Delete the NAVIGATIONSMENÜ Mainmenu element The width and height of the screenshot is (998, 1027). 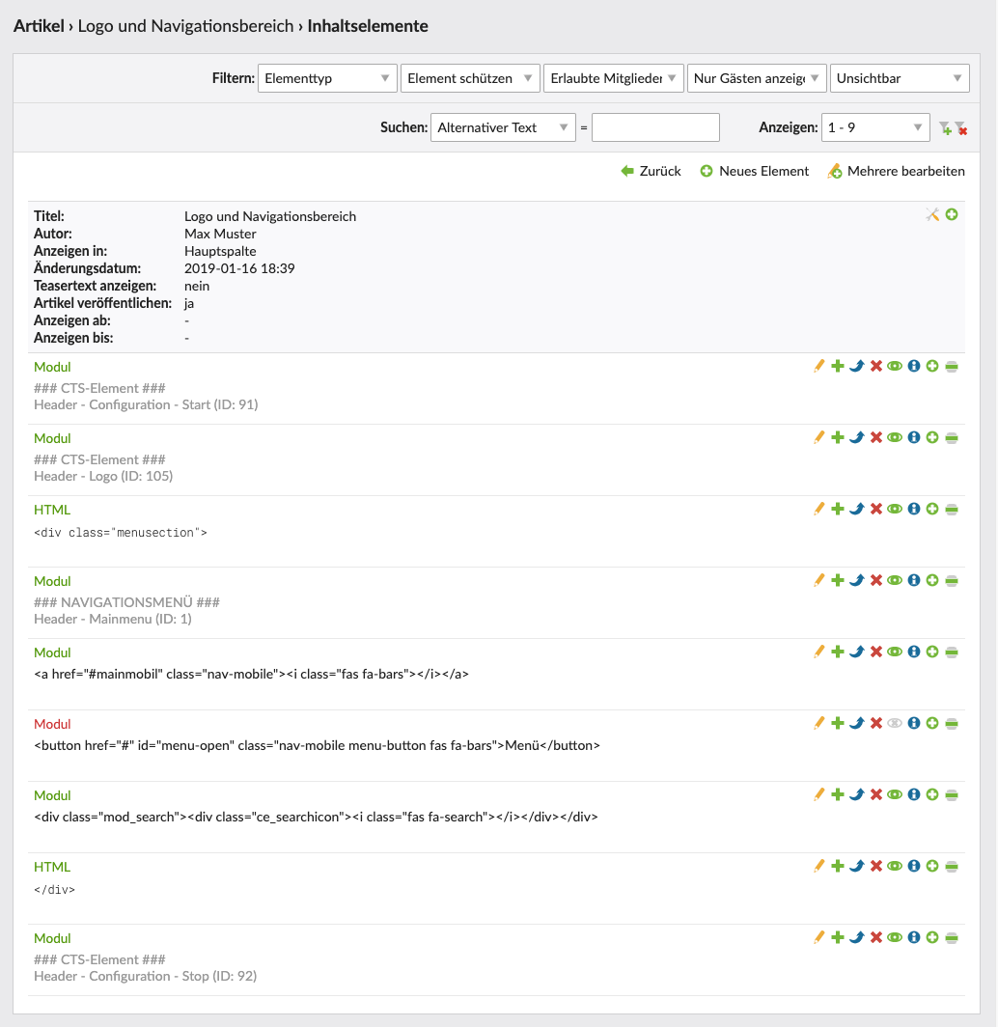pos(876,580)
